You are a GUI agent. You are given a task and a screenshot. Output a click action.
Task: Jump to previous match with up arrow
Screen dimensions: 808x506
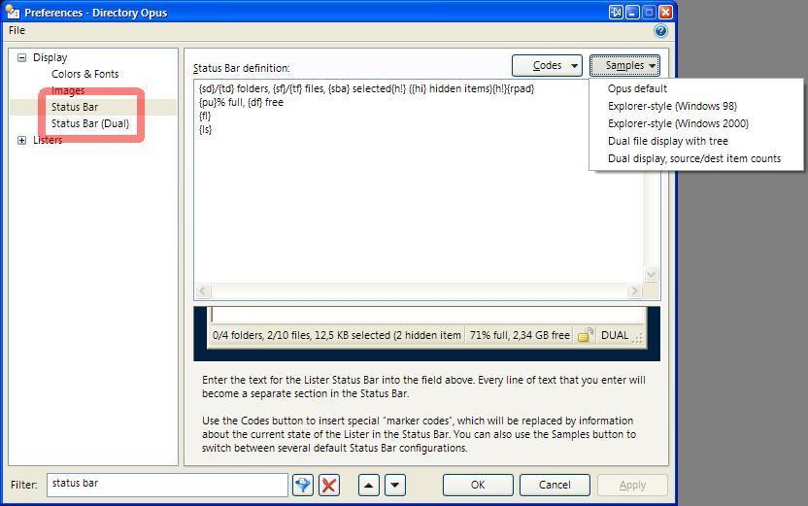368,485
